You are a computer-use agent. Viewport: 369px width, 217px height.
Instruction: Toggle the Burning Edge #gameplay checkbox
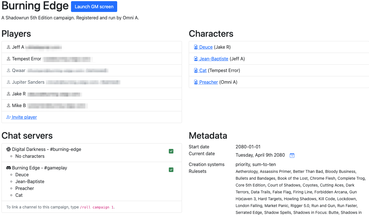click(171, 170)
